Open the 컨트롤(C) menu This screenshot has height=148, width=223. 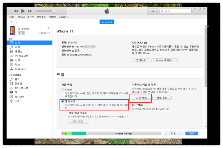[x=42, y=17]
